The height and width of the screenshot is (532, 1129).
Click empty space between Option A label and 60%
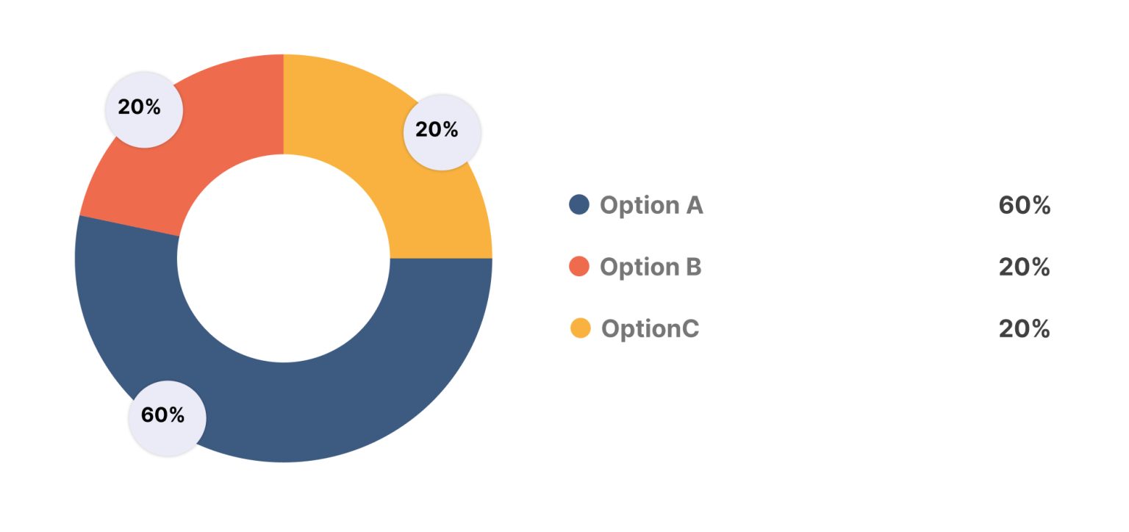tap(845, 206)
